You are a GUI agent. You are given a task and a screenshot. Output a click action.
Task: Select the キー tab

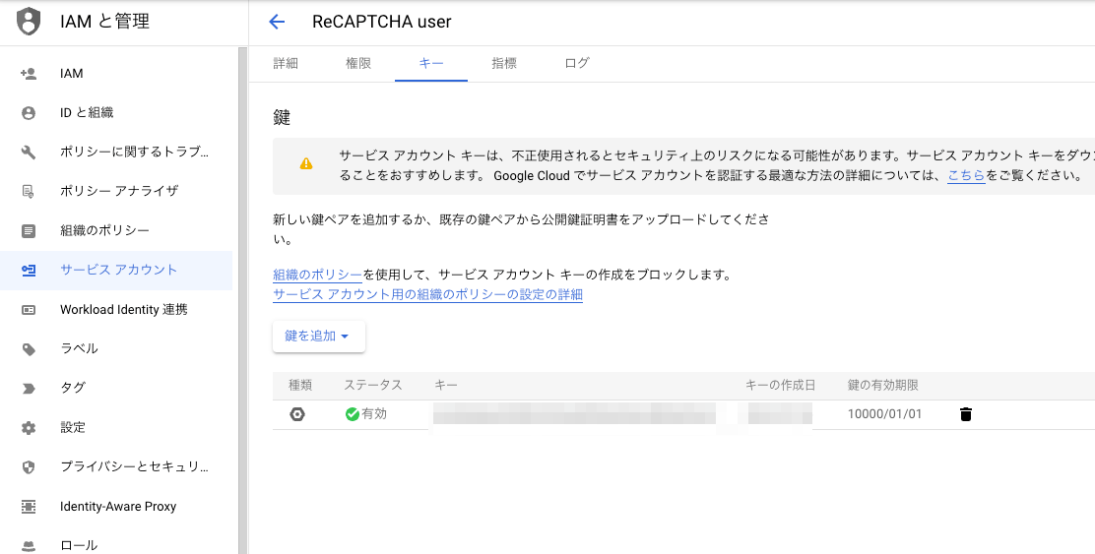[431, 64]
